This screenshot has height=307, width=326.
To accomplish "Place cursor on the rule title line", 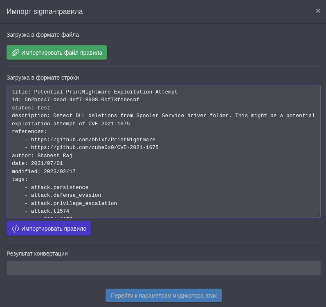I will click(94, 92).
